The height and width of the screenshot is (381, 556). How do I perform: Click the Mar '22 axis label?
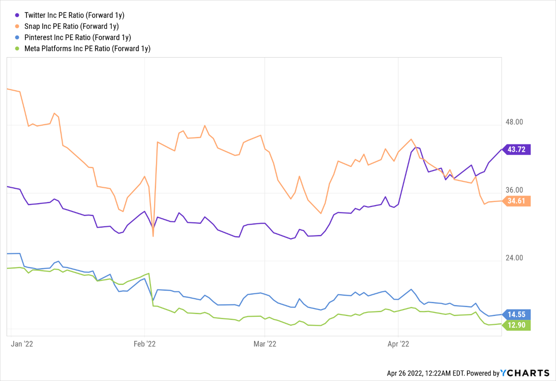pos(265,344)
